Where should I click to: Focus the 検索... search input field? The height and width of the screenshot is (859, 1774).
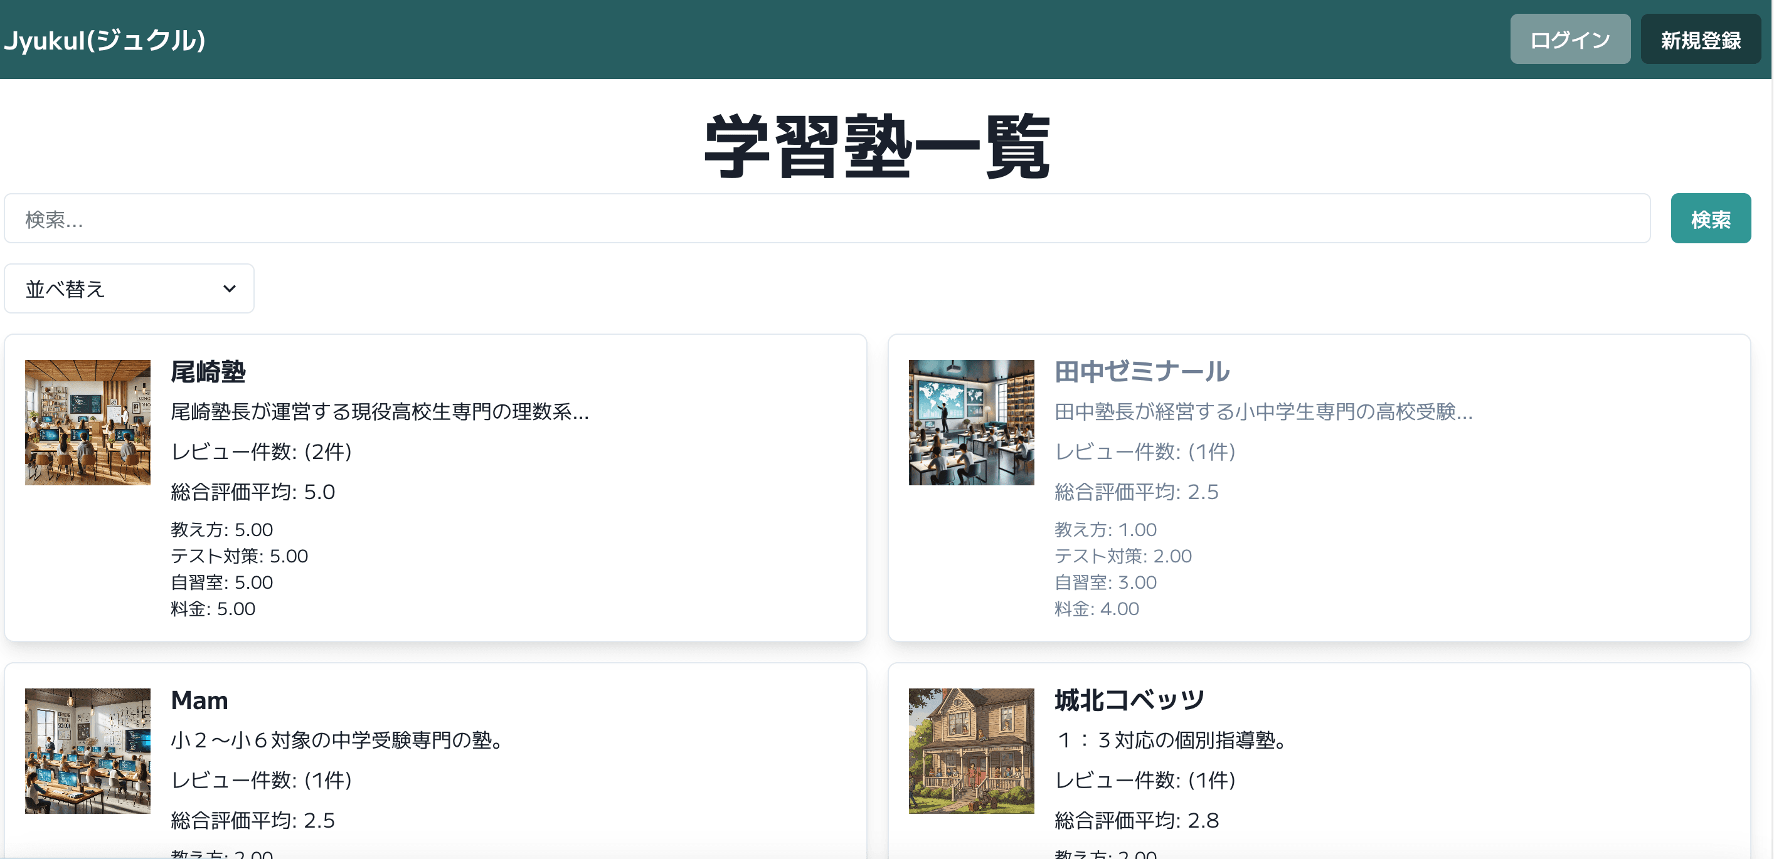pyautogui.click(x=827, y=218)
